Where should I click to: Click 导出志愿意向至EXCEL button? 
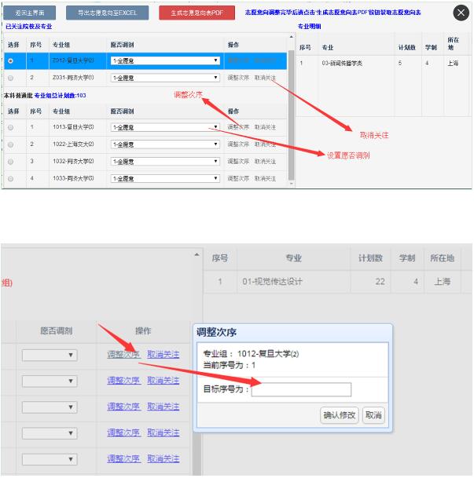[107, 13]
